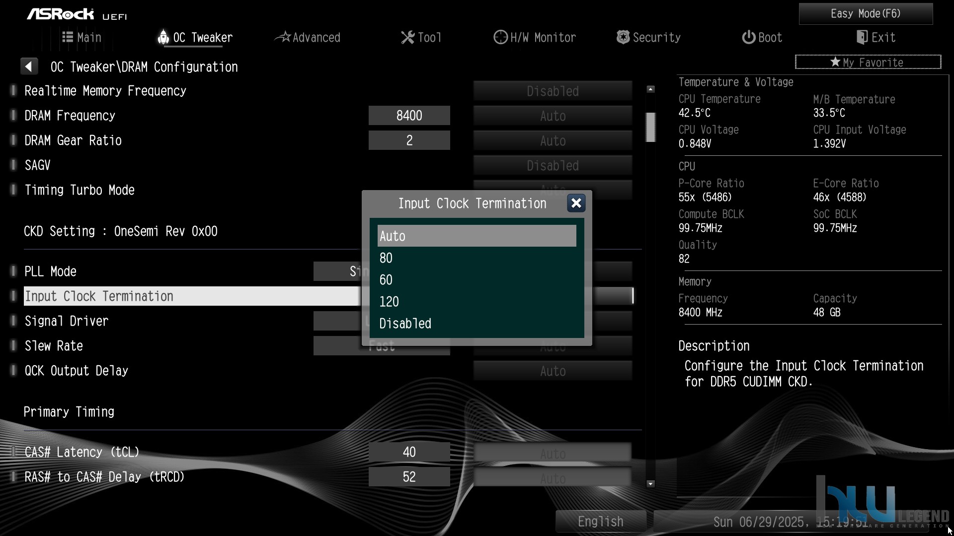Open the DRAM Gear Ratio Auto dropdown
Screen dimensions: 954x536
coord(553,140)
